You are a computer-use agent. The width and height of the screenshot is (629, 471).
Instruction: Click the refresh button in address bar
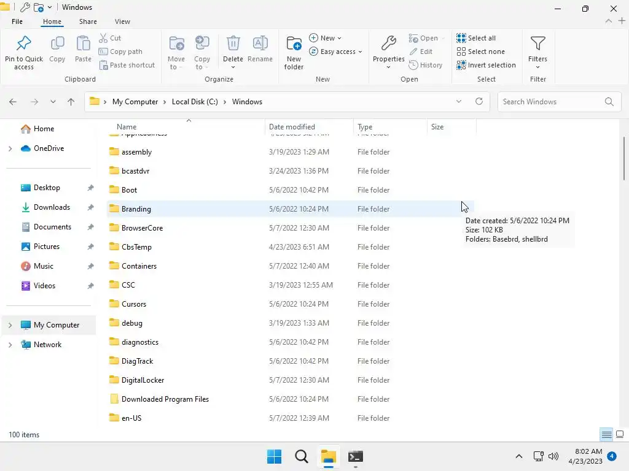[x=479, y=101]
